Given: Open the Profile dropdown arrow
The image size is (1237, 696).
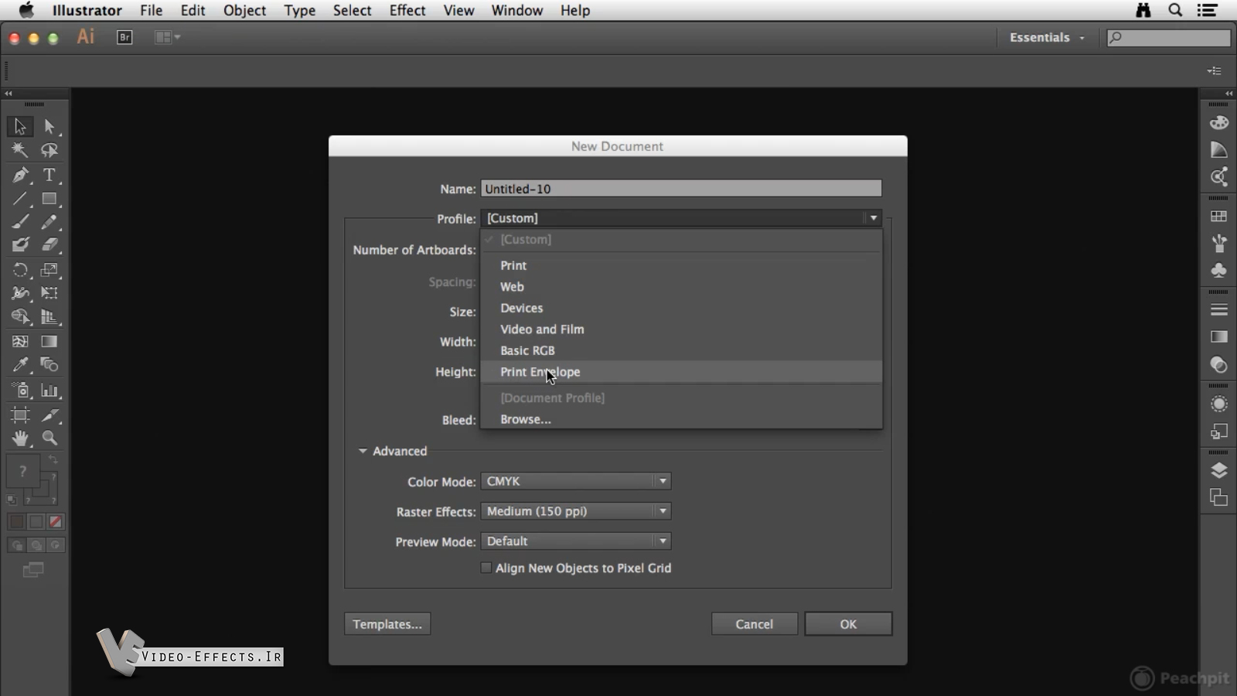Looking at the screenshot, I should click(x=874, y=218).
